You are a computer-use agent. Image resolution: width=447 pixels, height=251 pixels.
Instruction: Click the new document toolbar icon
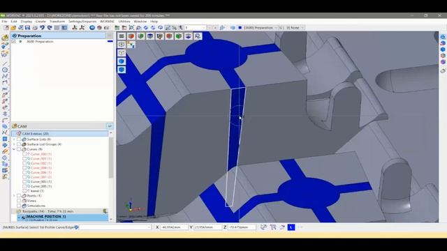click(6, 28)
